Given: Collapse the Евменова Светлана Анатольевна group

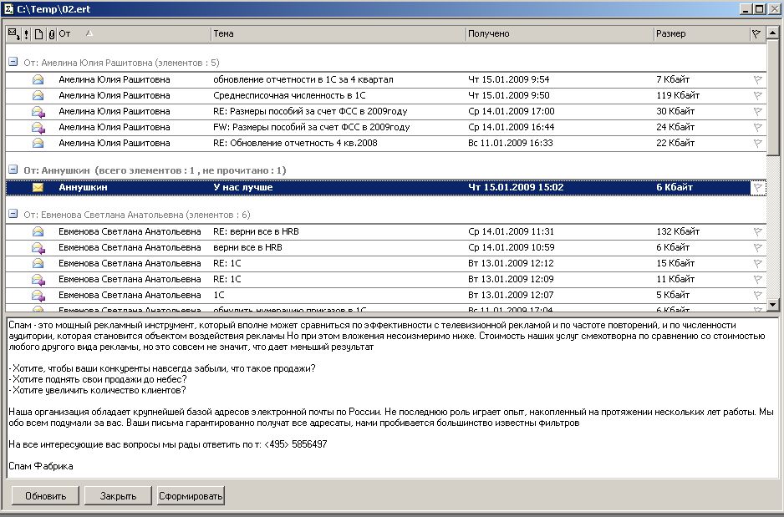Looking at the screenshot, I should (x=13, y=215).
